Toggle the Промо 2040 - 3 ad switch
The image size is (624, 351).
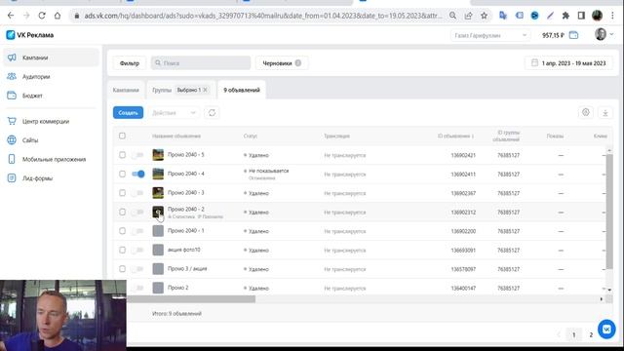[138, 193]
